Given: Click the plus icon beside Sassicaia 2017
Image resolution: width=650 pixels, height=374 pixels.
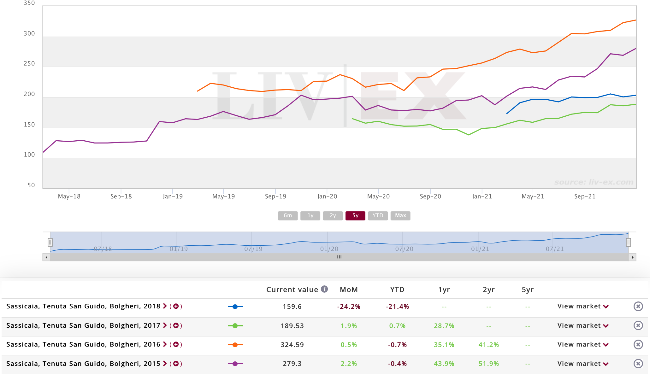Looking at the screenshot, I should point(176,325).
